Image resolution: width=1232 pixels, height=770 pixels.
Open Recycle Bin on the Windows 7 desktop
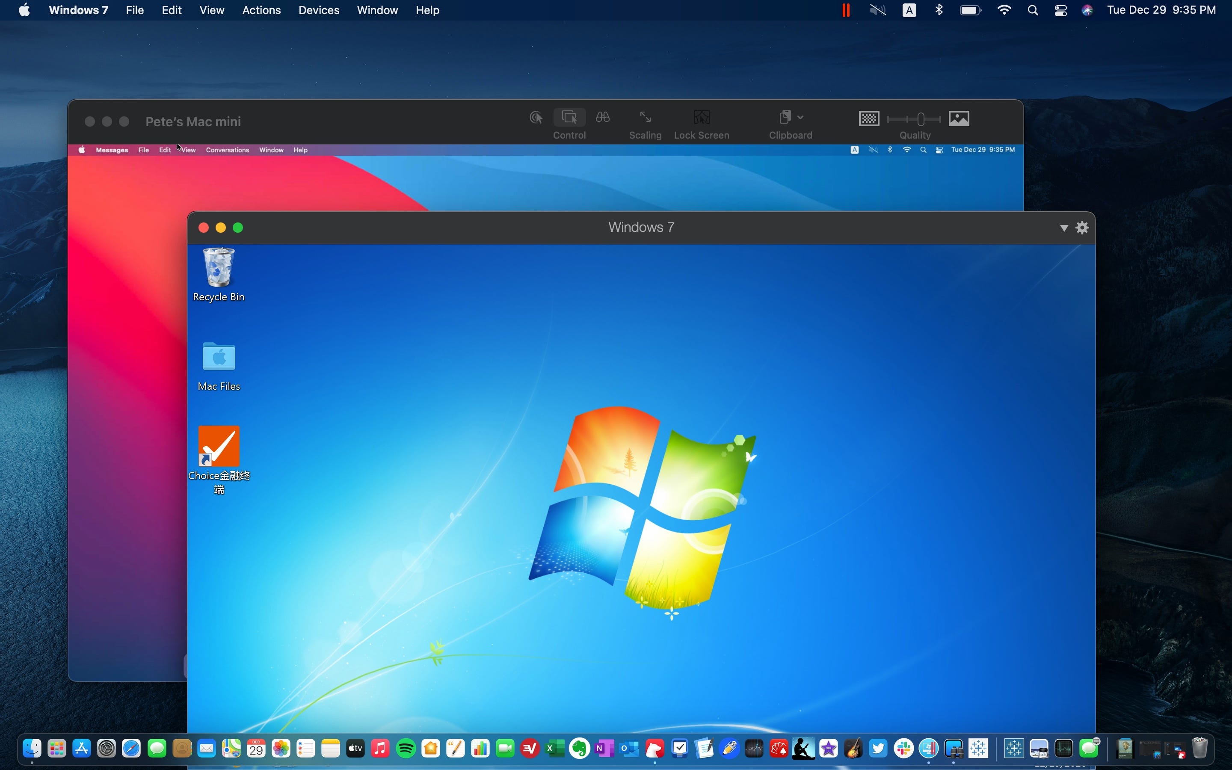(219, 275)
